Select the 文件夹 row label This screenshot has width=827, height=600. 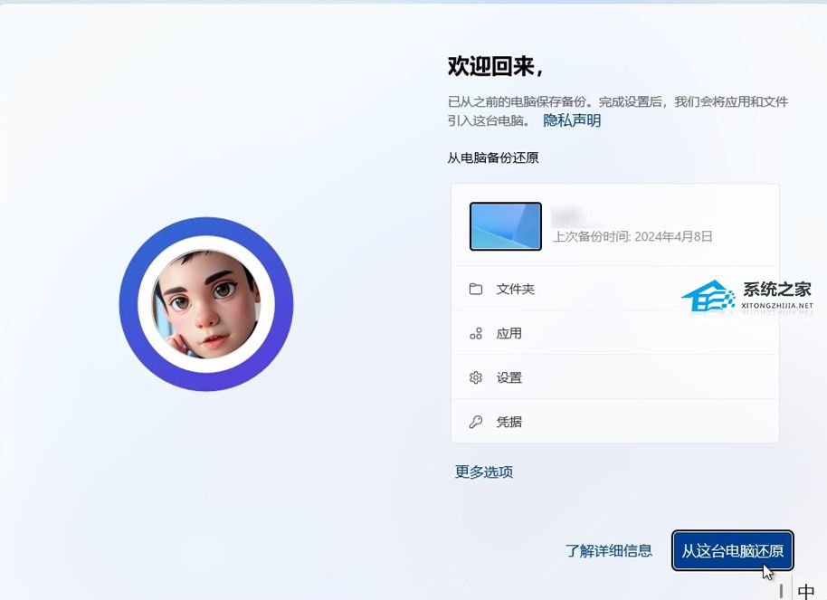pos(516,289)
